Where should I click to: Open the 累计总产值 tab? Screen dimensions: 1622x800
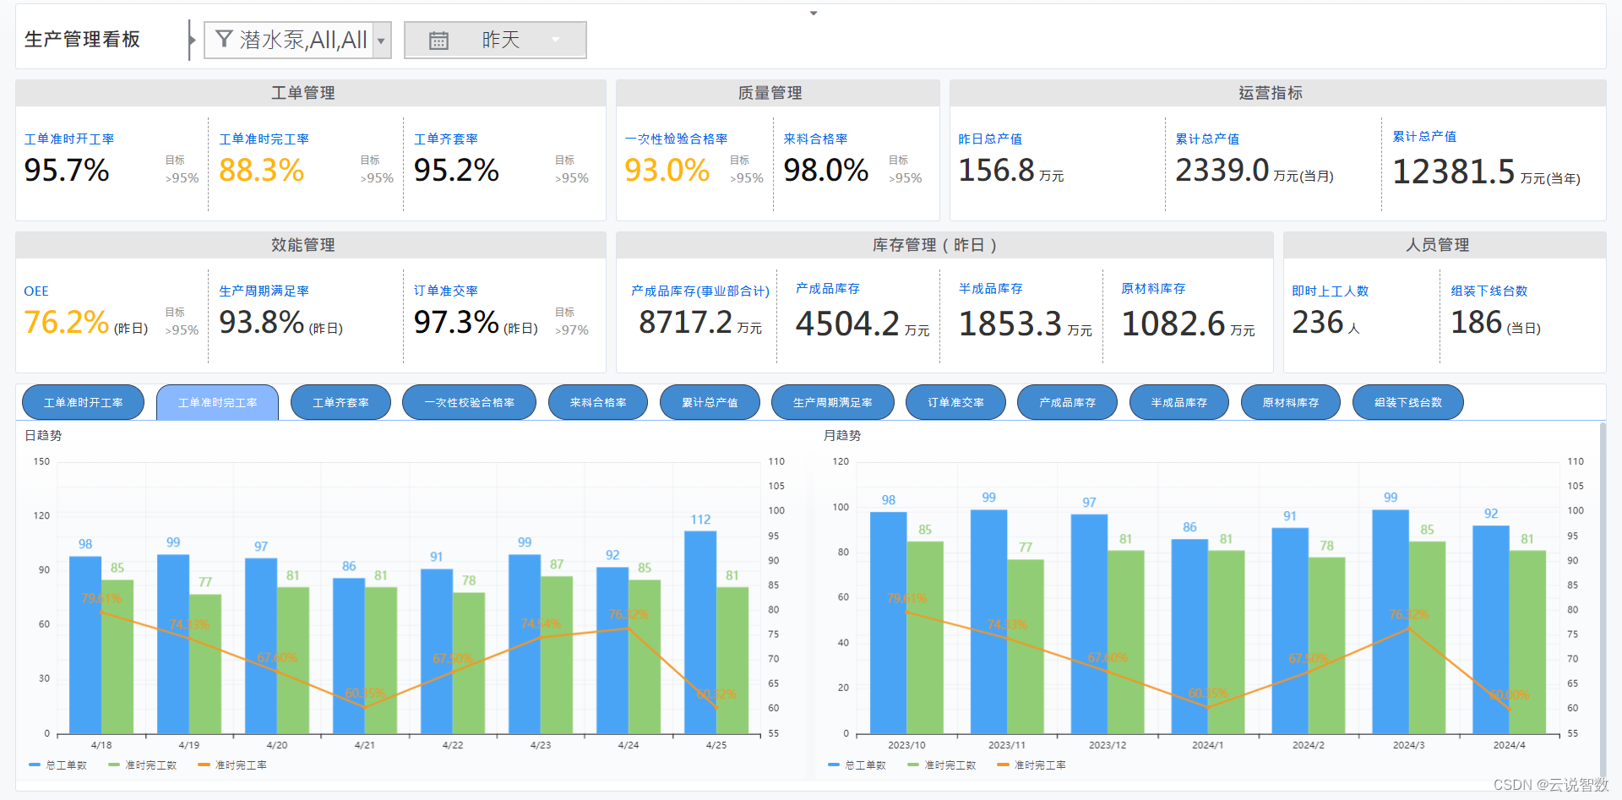click(710, 402)
